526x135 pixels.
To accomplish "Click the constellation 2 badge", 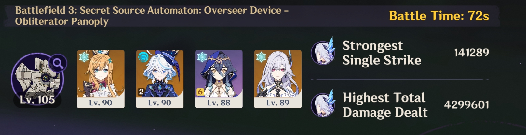I will (x=141, y=92).
